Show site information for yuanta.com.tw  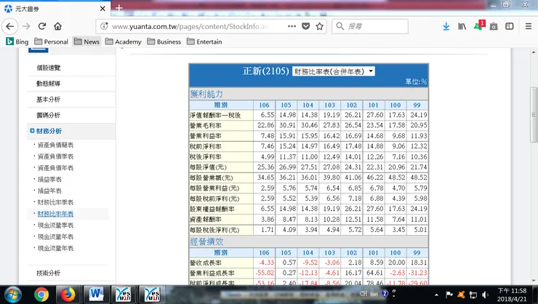point(104,26)
